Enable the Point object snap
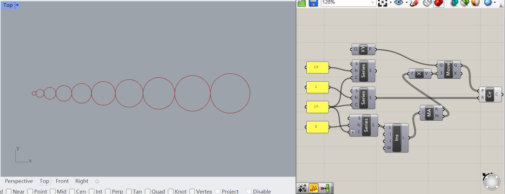This screenshot has height=194, width=505. [30, 192]
